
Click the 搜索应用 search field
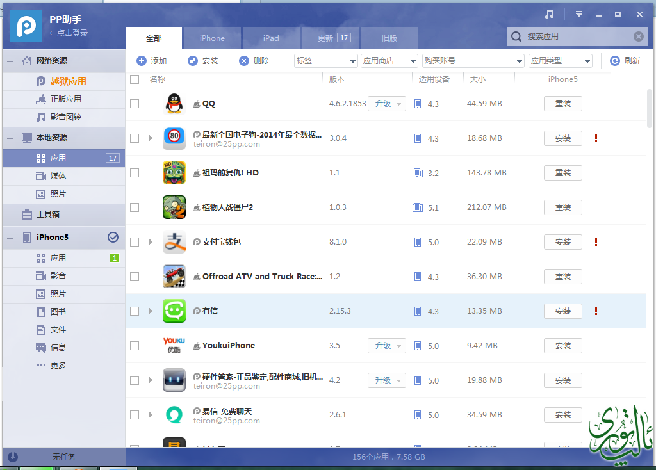pos(577,36)
